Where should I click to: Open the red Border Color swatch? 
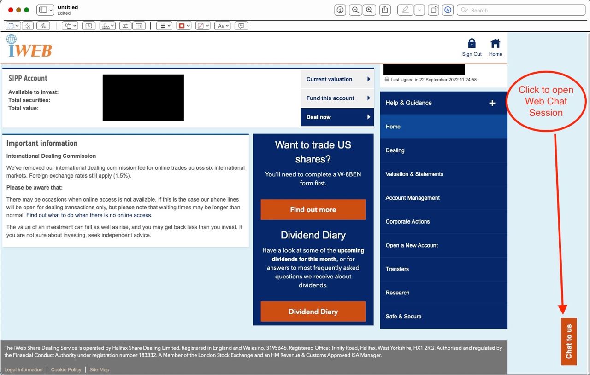(184, 26)
